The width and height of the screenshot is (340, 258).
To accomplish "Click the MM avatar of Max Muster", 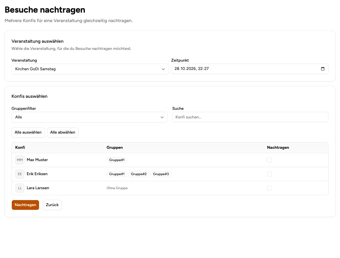I will (x=20, y=160).
